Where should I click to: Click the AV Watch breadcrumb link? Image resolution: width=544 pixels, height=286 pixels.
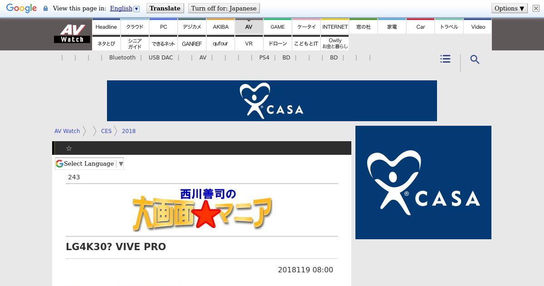coord(67,131)
